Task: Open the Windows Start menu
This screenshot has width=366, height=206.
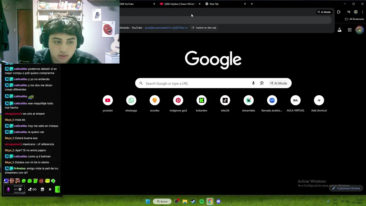Action: point(148,201)
